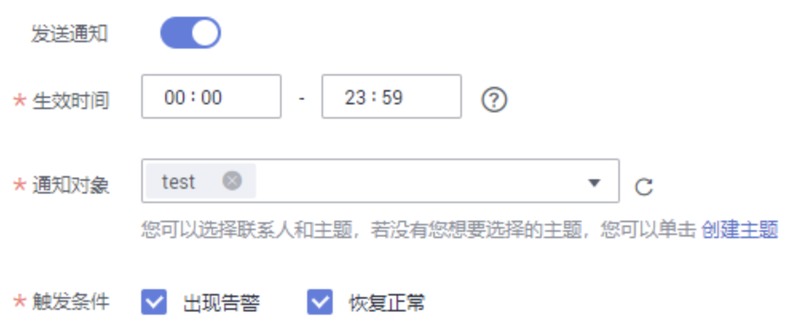This screenshot has height=325, width=801.
Task: Click the 发送通知 label
Action: [69, 34]
